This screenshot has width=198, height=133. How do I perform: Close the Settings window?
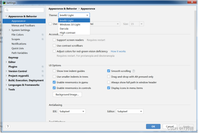tap(192, 2)
